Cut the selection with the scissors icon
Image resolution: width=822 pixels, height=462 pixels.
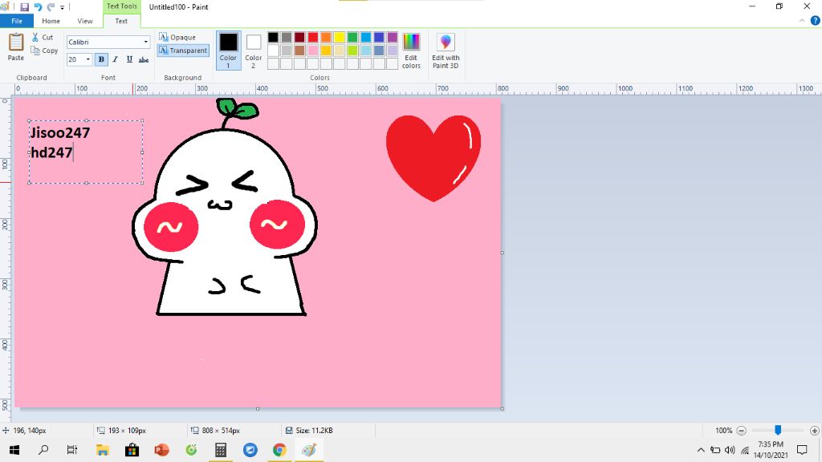(35, 37)
